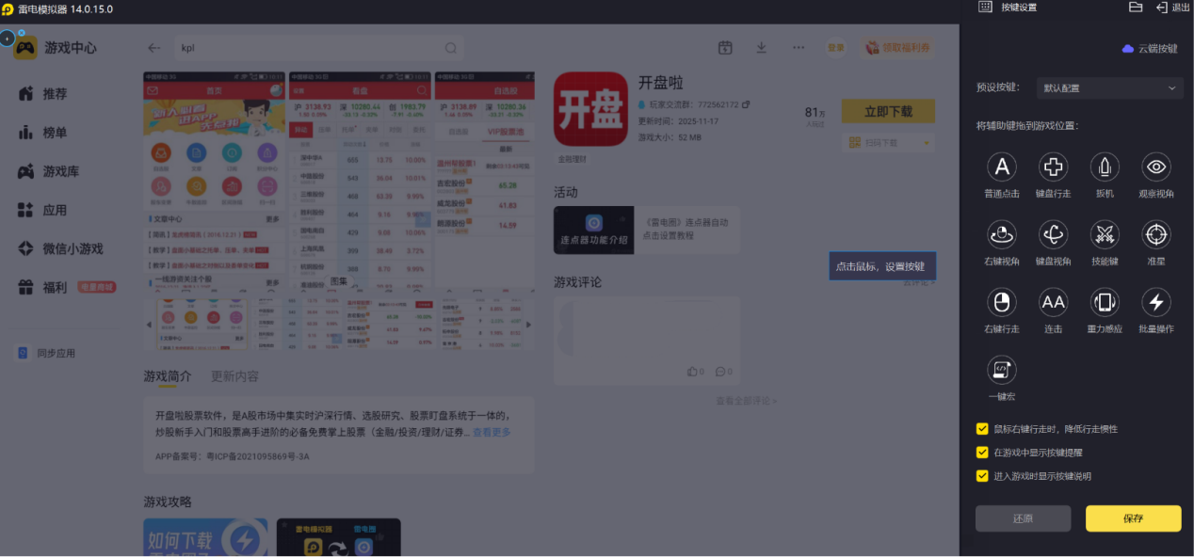
Task: Open 云端按键 cloud keymap
Action: coord(1150,48)
